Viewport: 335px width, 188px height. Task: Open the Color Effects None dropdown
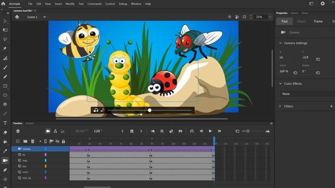[307, 94]
